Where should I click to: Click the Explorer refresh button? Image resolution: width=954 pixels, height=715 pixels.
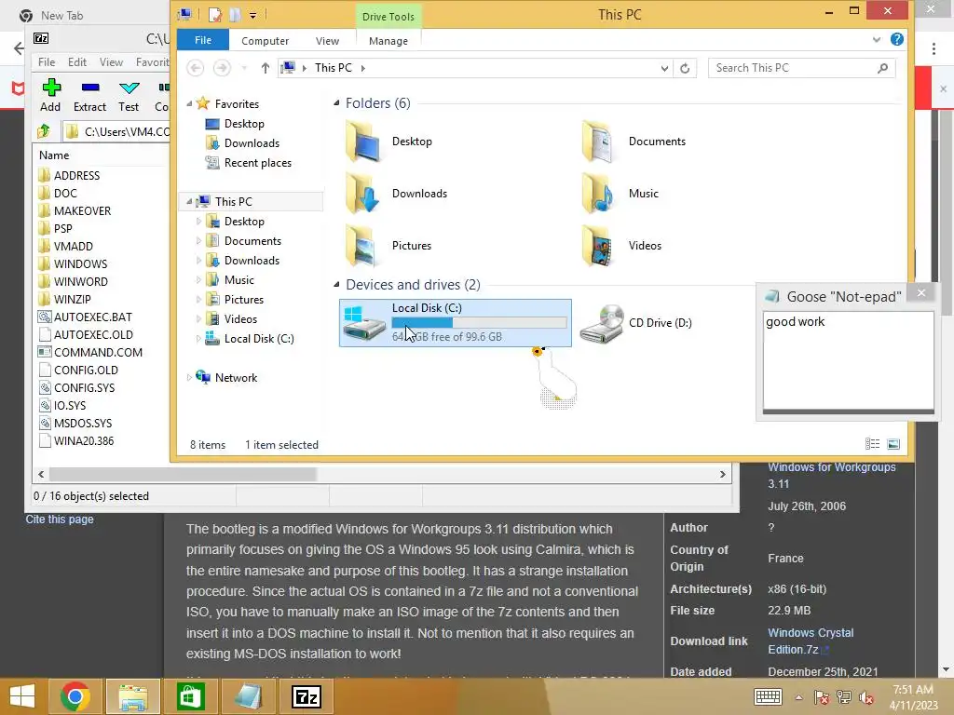(x=685, y=68)
